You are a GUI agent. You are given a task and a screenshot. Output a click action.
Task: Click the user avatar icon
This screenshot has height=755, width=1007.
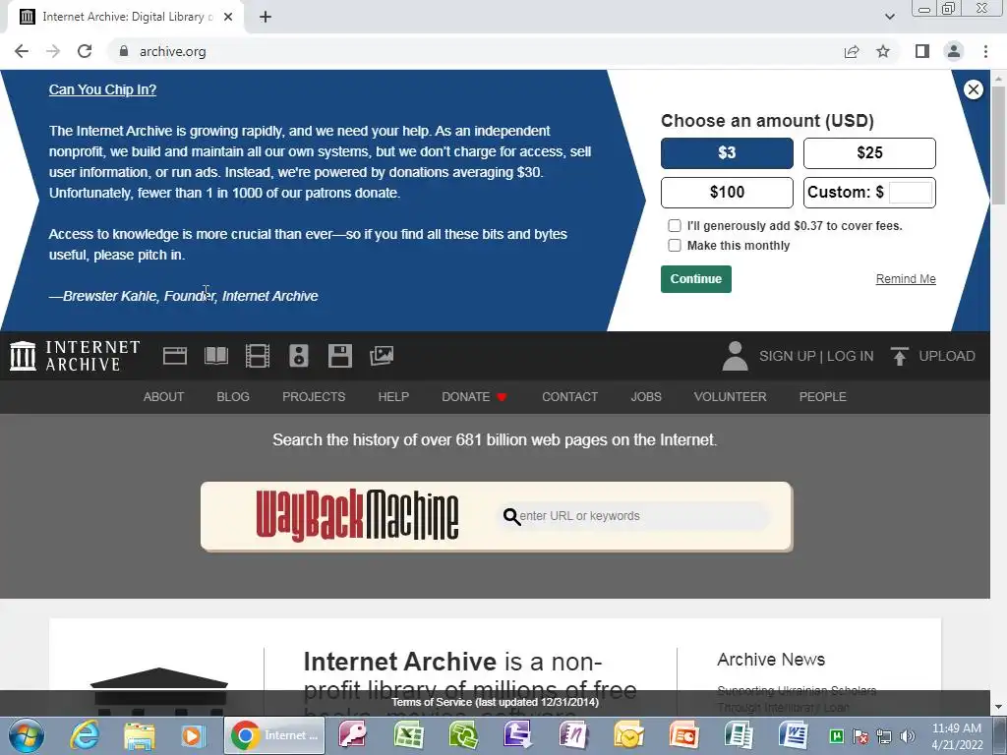(x=735, y=356)
